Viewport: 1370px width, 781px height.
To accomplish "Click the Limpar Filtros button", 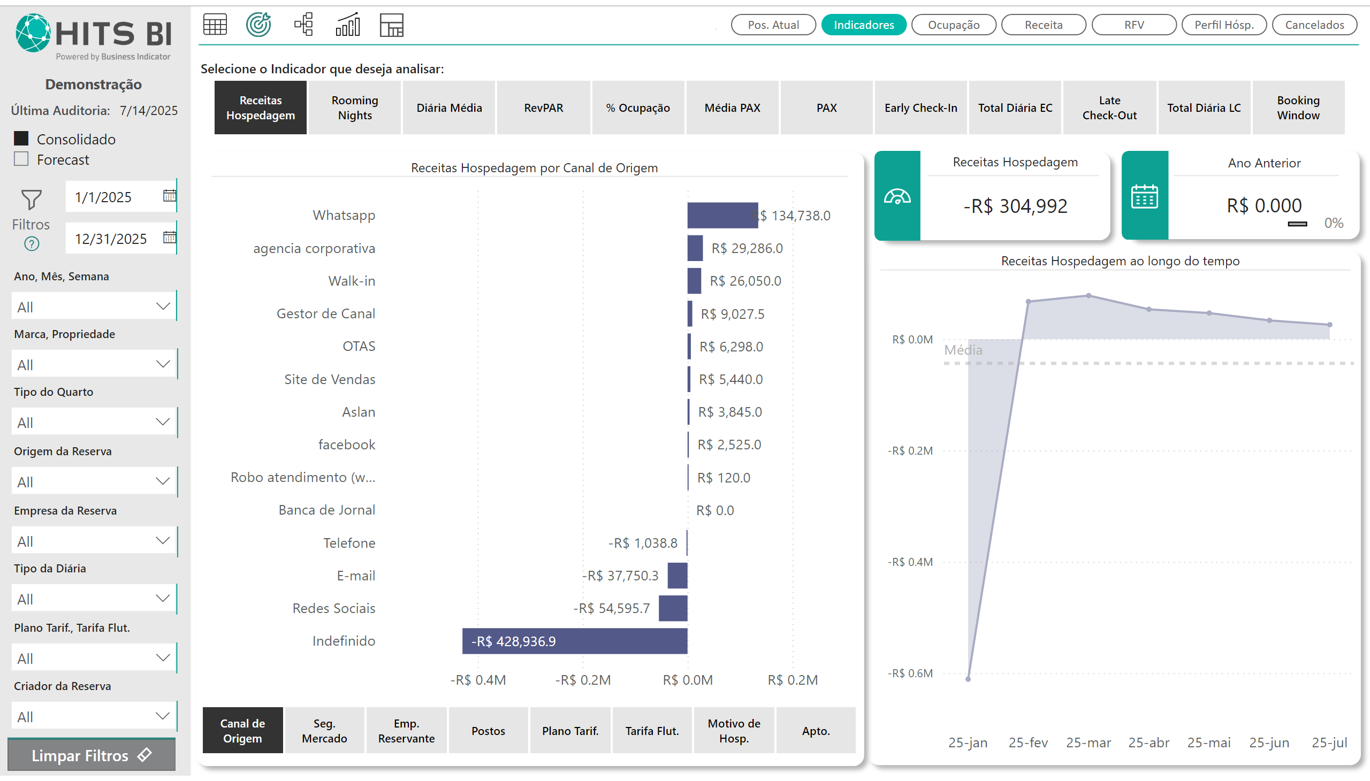I will click(x=91, y=755).
